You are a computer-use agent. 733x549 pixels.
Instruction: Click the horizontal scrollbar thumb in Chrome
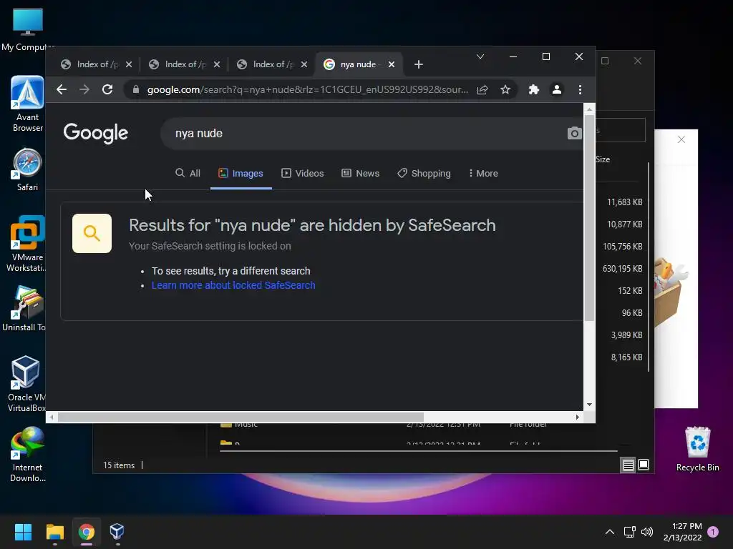tap(241, 417)
